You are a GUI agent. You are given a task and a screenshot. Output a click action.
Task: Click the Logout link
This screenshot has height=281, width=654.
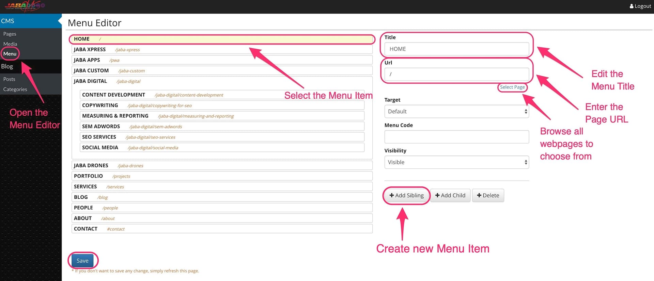[640, 6]
